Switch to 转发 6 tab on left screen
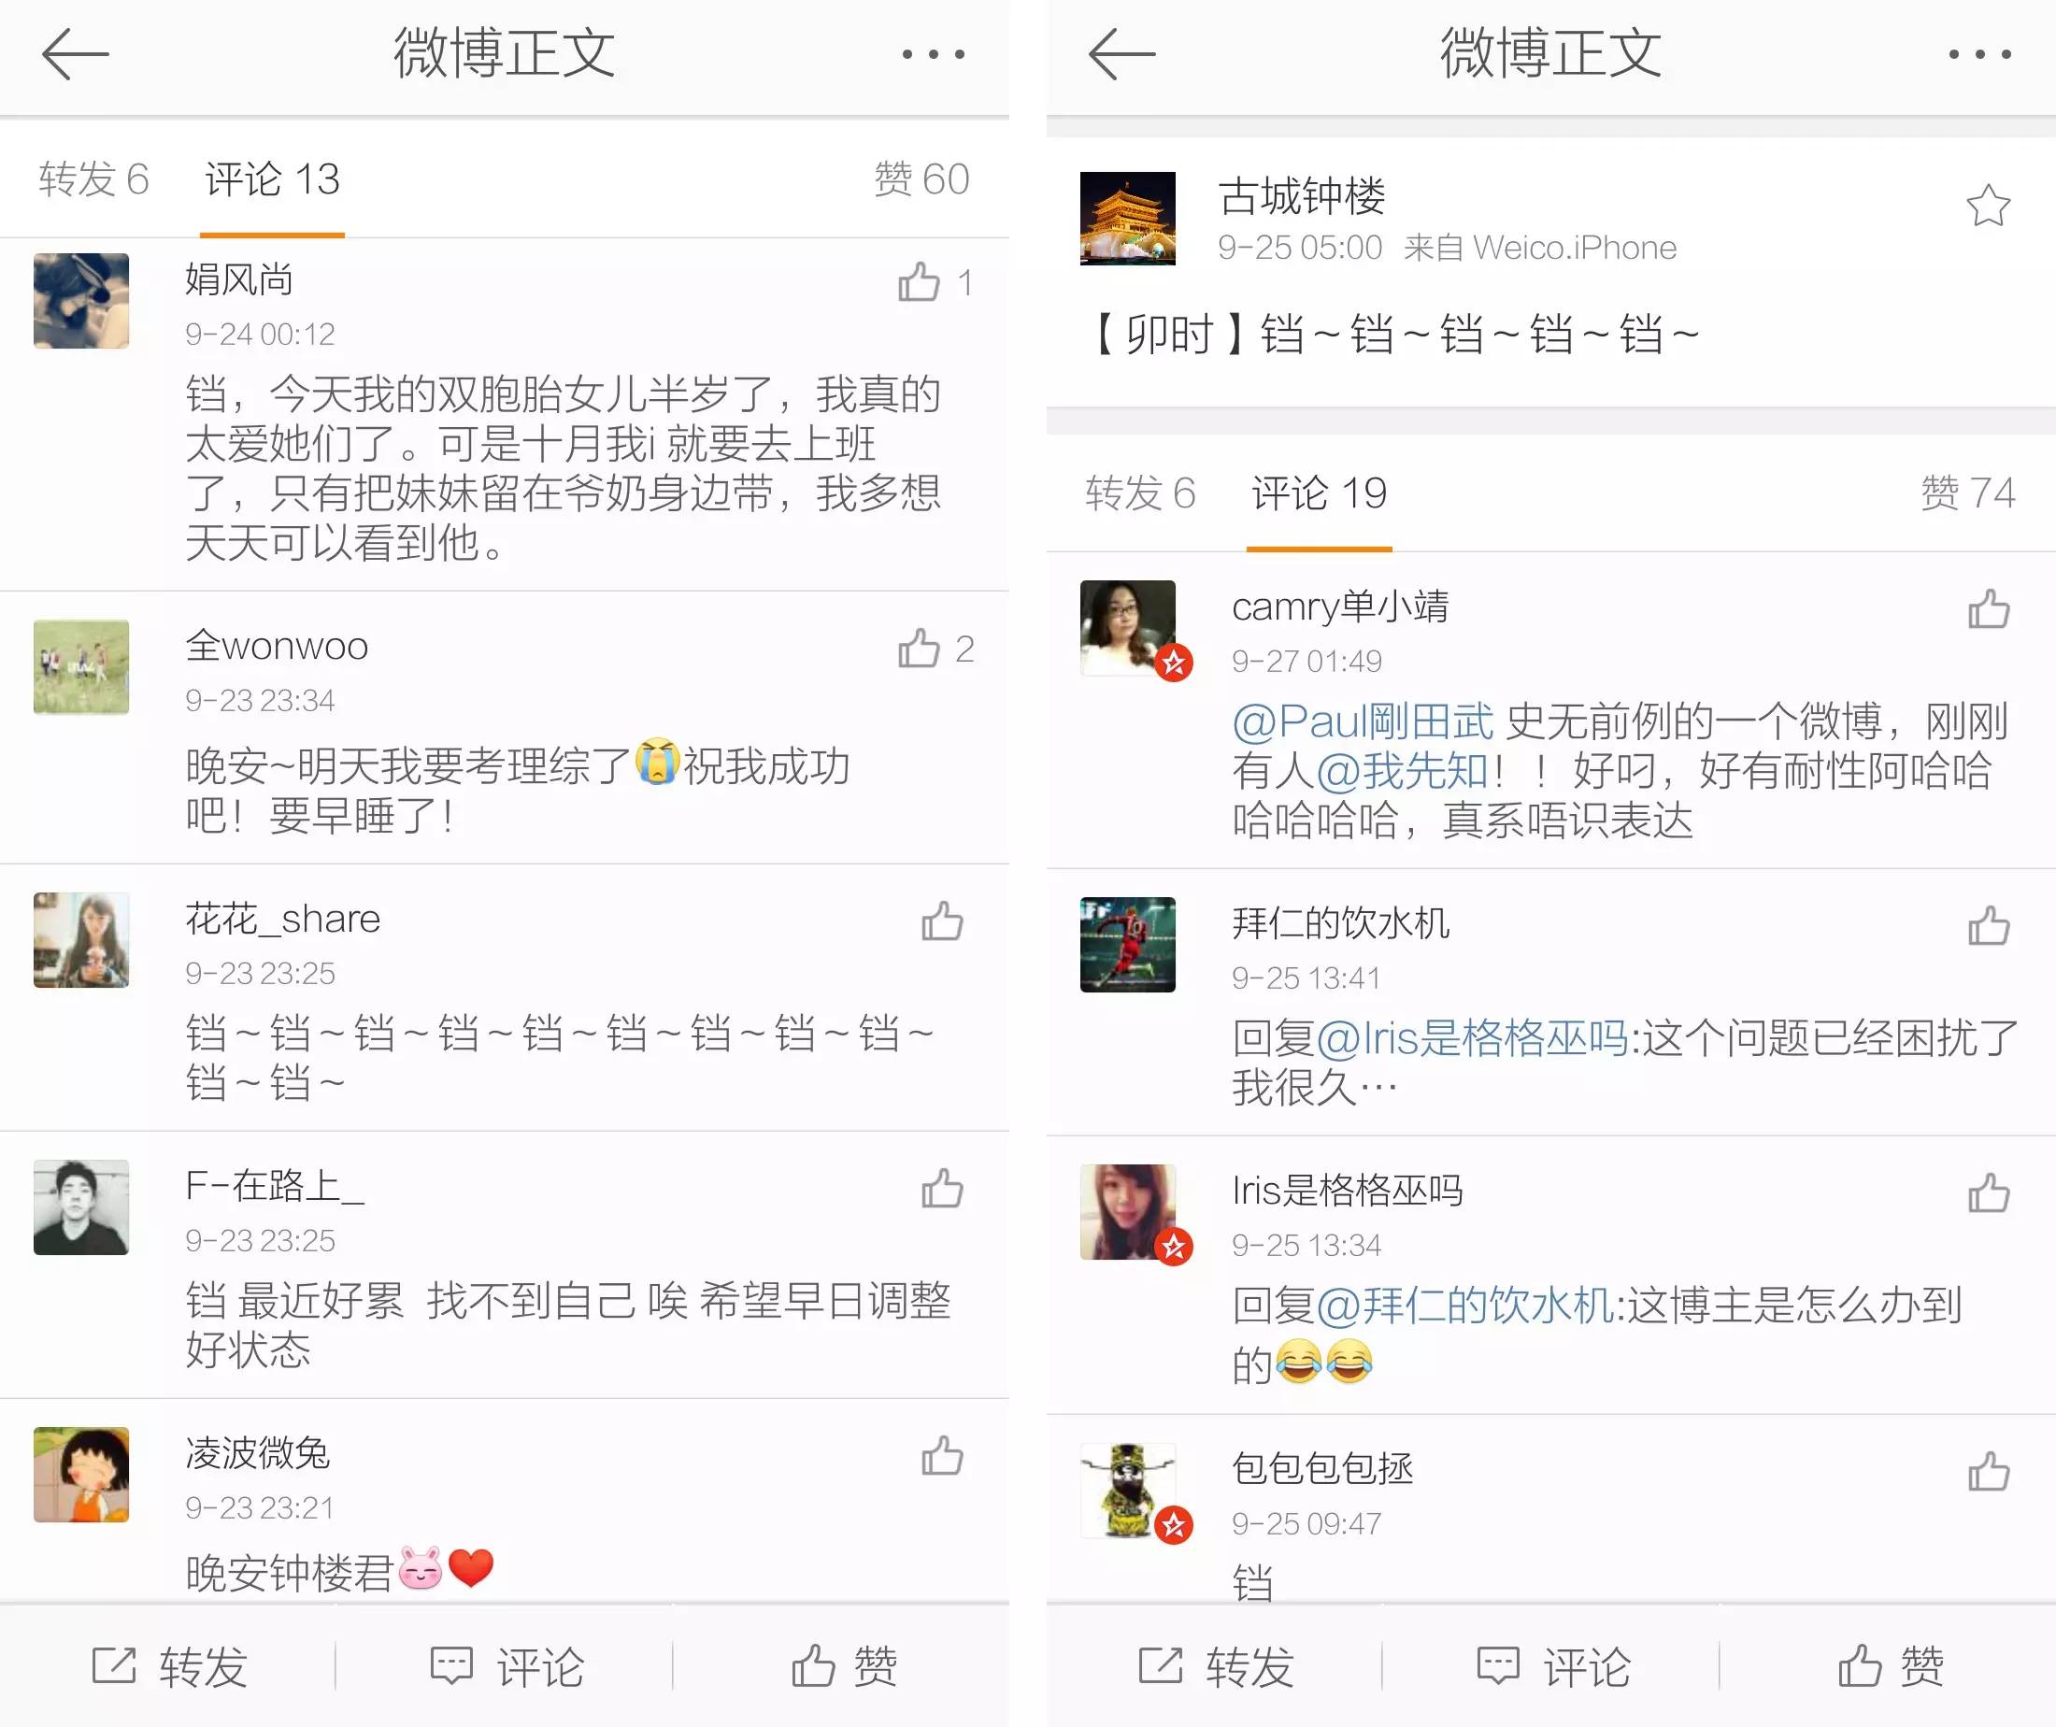2056x1727 pixels. (94, 179)
